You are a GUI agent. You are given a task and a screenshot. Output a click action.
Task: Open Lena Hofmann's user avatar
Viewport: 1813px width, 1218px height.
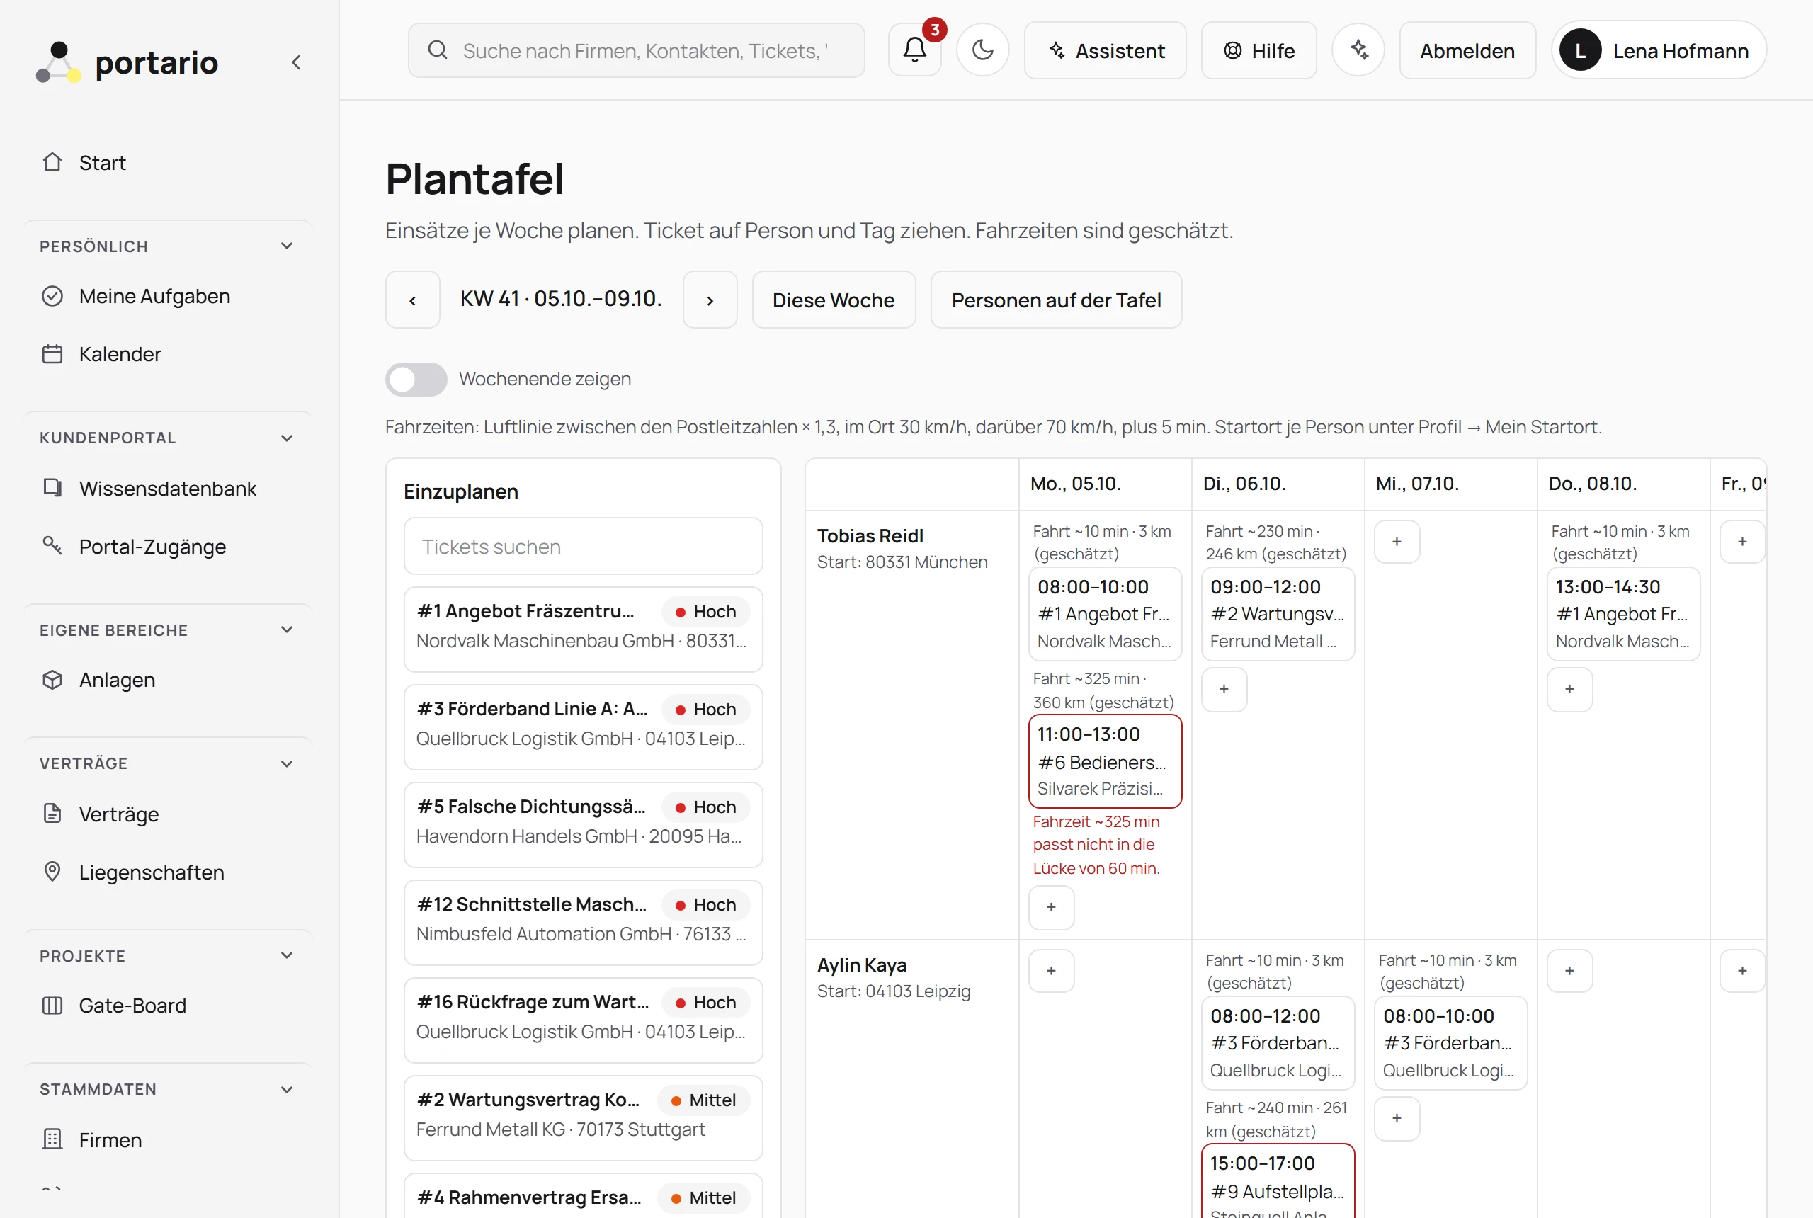point(1581,50)
